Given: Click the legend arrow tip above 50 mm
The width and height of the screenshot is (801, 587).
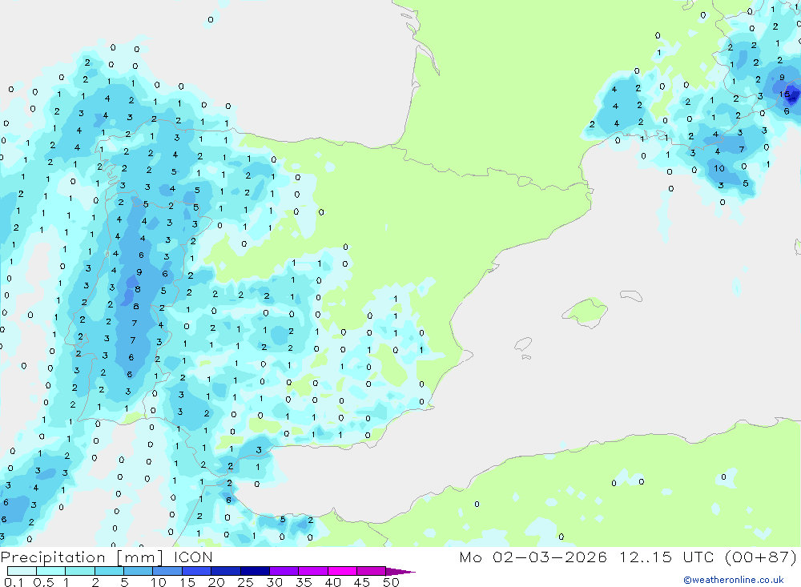Looking at the screenshot, I should click(400, 571).
